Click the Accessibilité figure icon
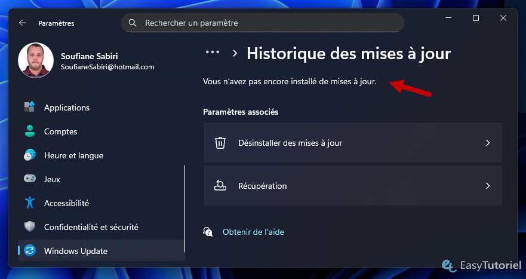The image size is (526, 279). click(30, 203)
